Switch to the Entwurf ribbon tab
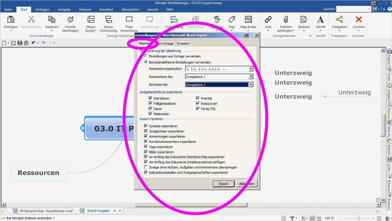392x221 pixels. pyautogui.click(x=85, y=9)
